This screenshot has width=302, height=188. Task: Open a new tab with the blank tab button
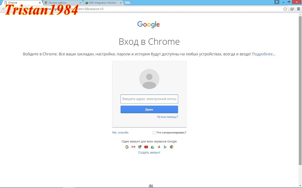[128, 3]
